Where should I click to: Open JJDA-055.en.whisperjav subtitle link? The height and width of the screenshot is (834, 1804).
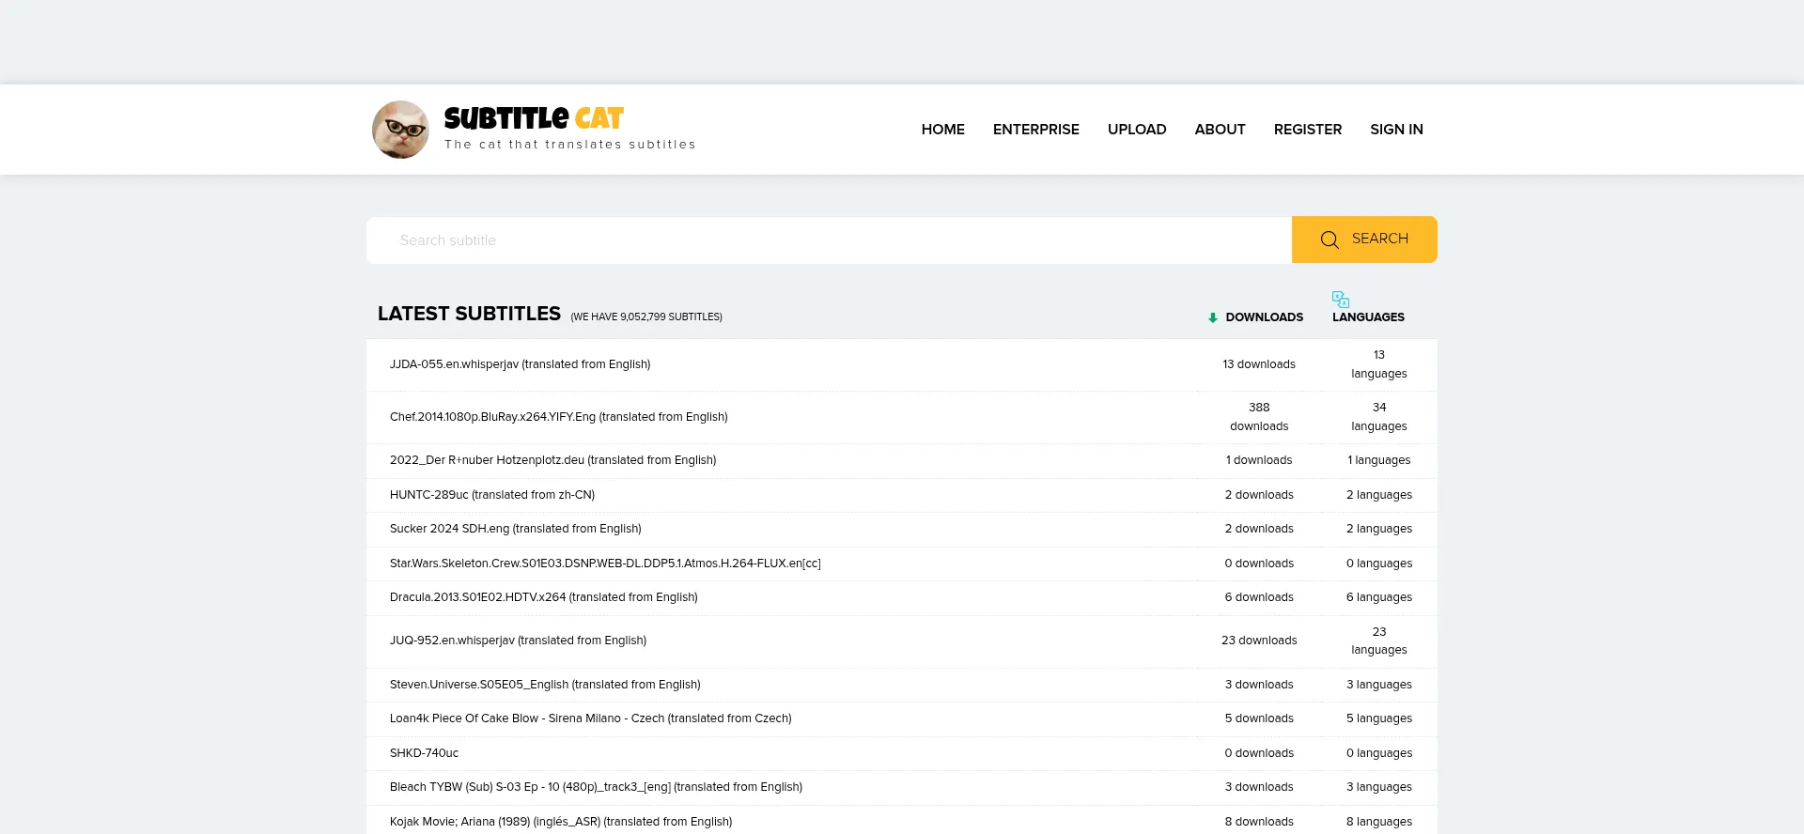[520, 364]
